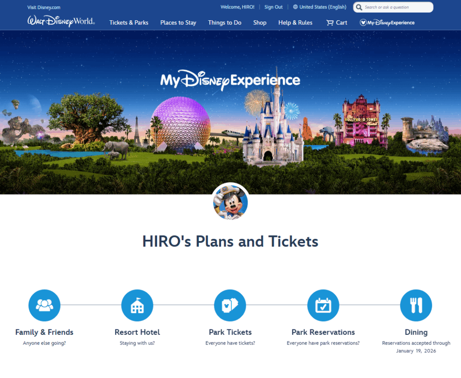Expand the Things to Do menu
461x378 pixels.
click(x=225, y=23)
